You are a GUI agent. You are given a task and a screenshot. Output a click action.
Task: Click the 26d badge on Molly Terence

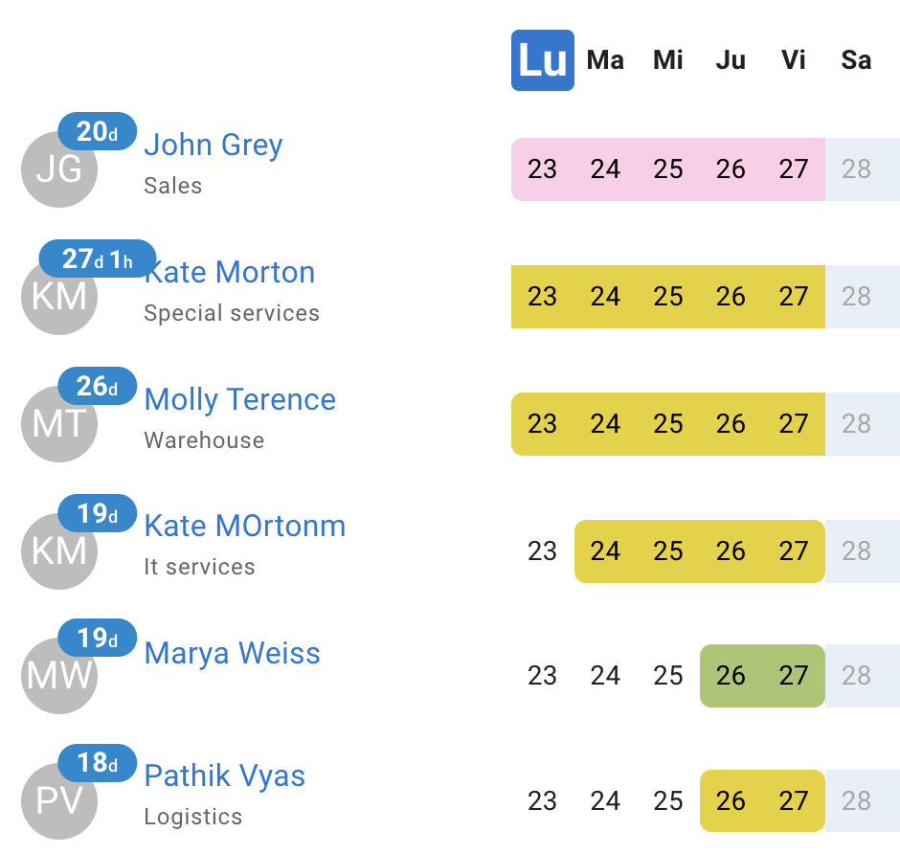pos(98,386)
